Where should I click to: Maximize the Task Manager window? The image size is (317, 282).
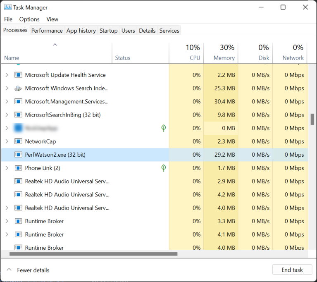[x=283, y=7]
